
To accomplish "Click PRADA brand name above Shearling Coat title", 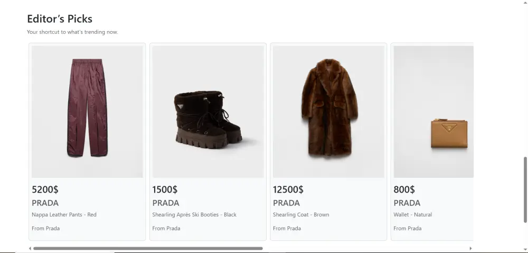I will [286, 203].
